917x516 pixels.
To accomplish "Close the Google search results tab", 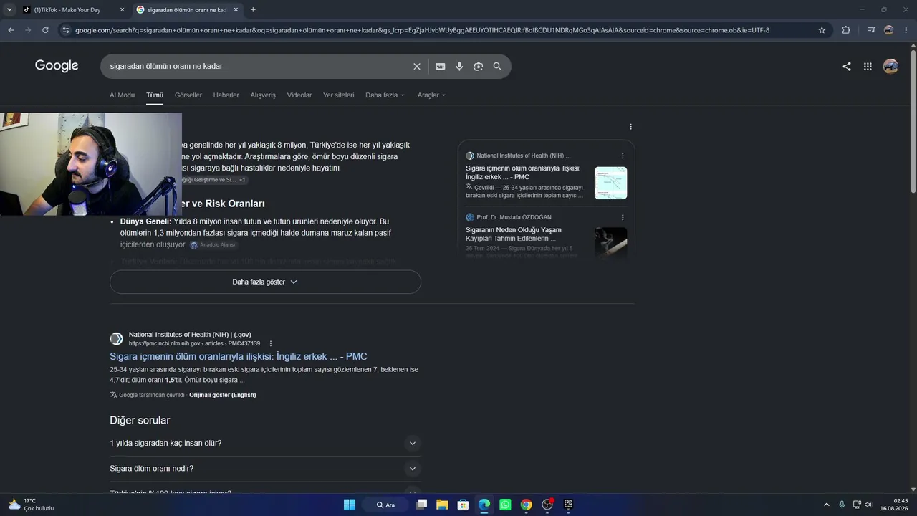I will (x=236, y=10).
